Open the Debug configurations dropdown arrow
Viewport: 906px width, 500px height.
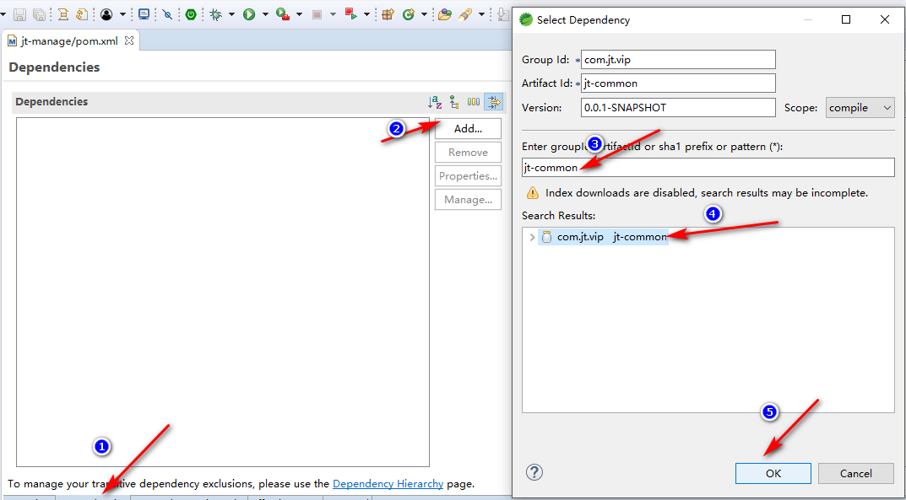(231, 14)
